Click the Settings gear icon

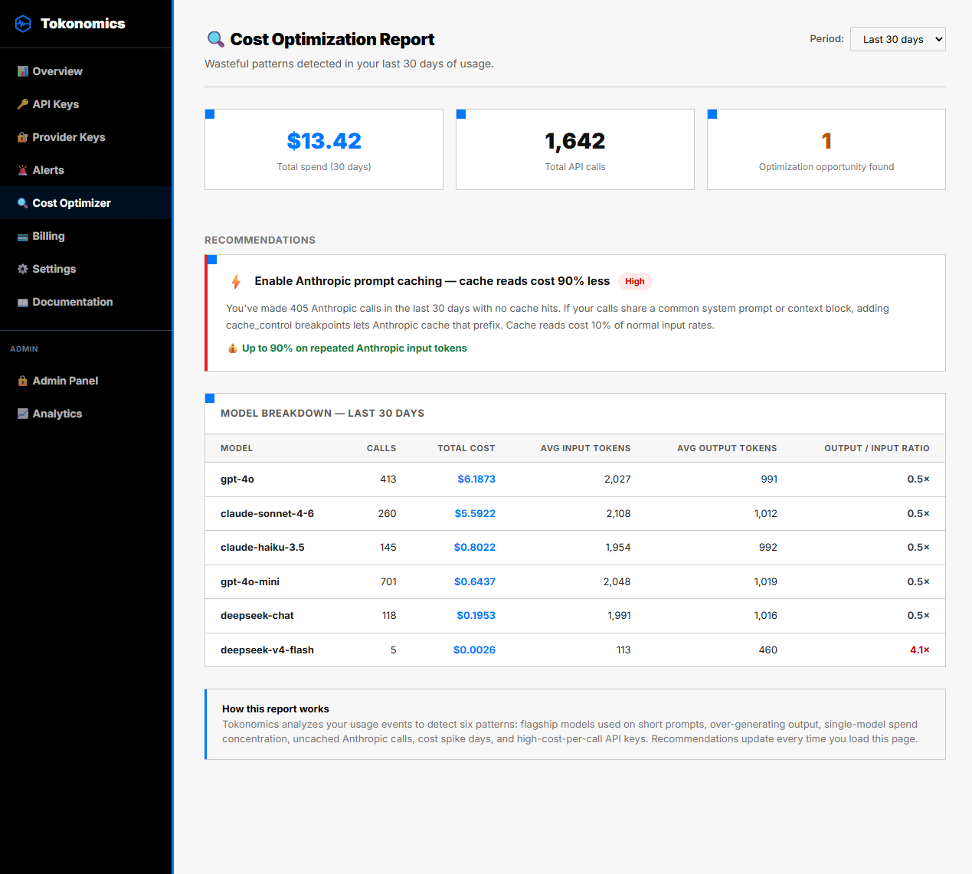23,269
